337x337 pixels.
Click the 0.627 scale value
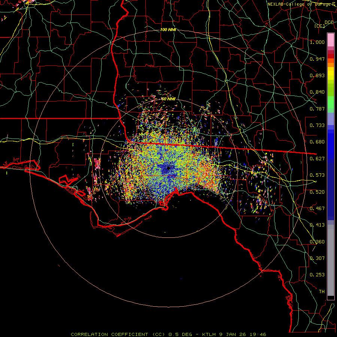[317, 159]
